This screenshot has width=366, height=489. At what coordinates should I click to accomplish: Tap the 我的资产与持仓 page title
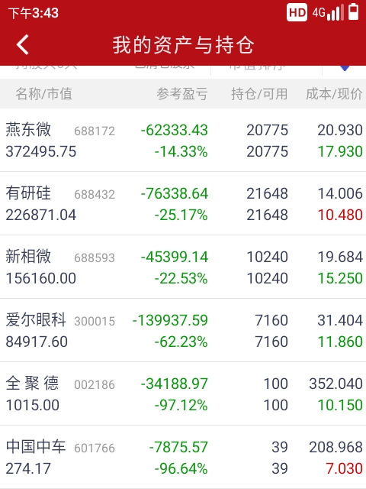[x=183, y=45]
